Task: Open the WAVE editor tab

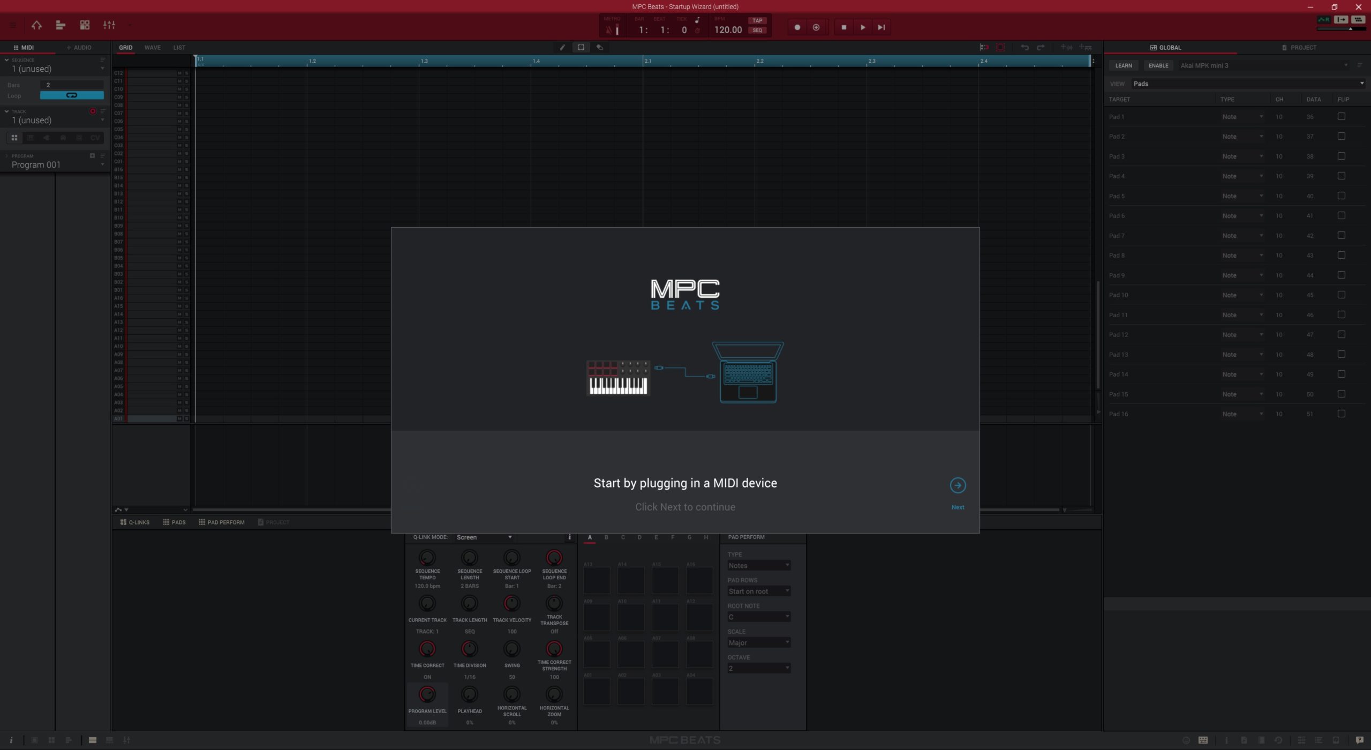Action: point(152,48)
